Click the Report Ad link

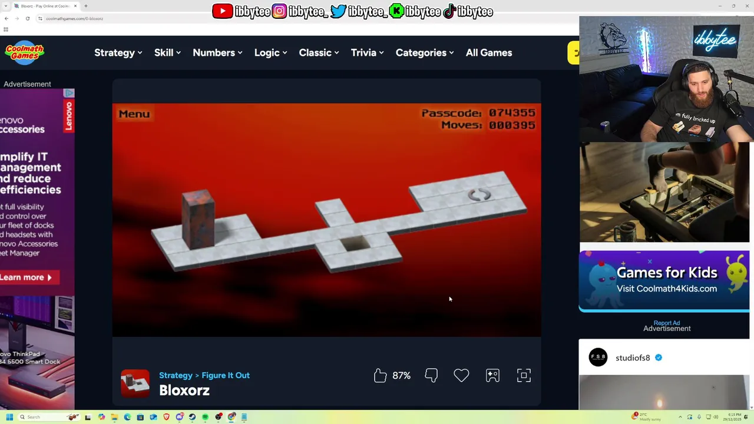click(x=667, y=323)
